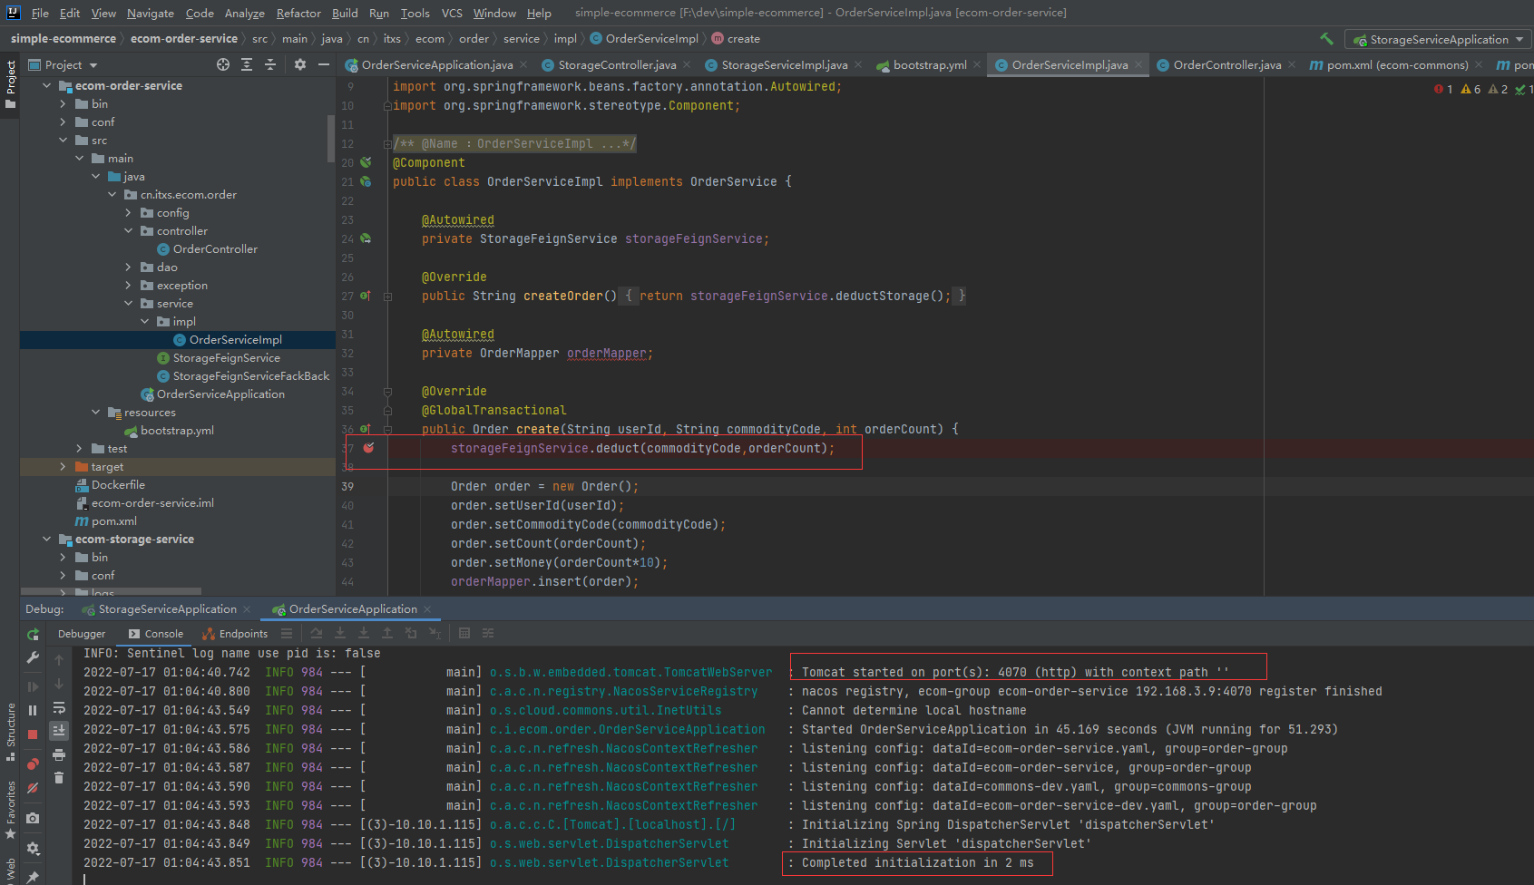The height and width of the screenshot is (885, 1534).
Task: Click the debug layout hamburger icon
Action: pos(287,633)
